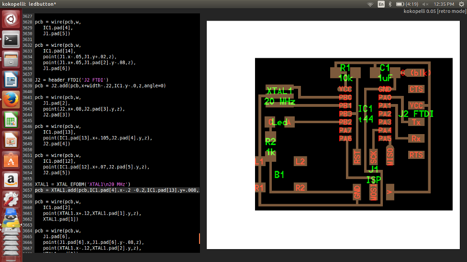Click the Wi-Fi network indicator

click(x=370, y=4)
